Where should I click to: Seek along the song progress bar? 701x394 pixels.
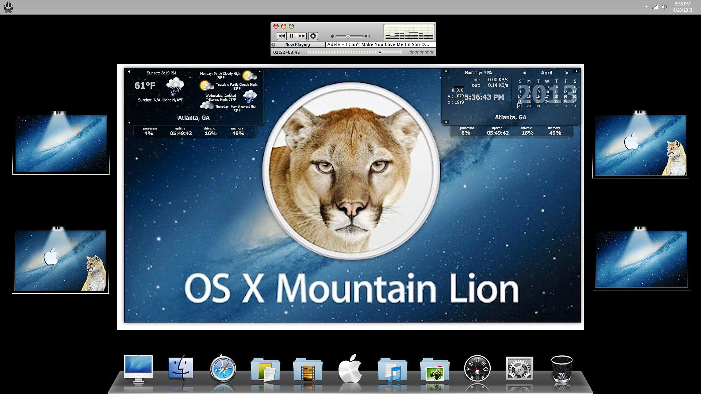point(355,53)
